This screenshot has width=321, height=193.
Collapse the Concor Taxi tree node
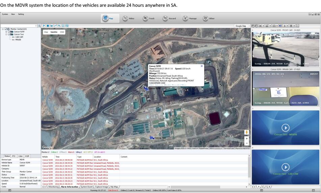pos(6,34)
